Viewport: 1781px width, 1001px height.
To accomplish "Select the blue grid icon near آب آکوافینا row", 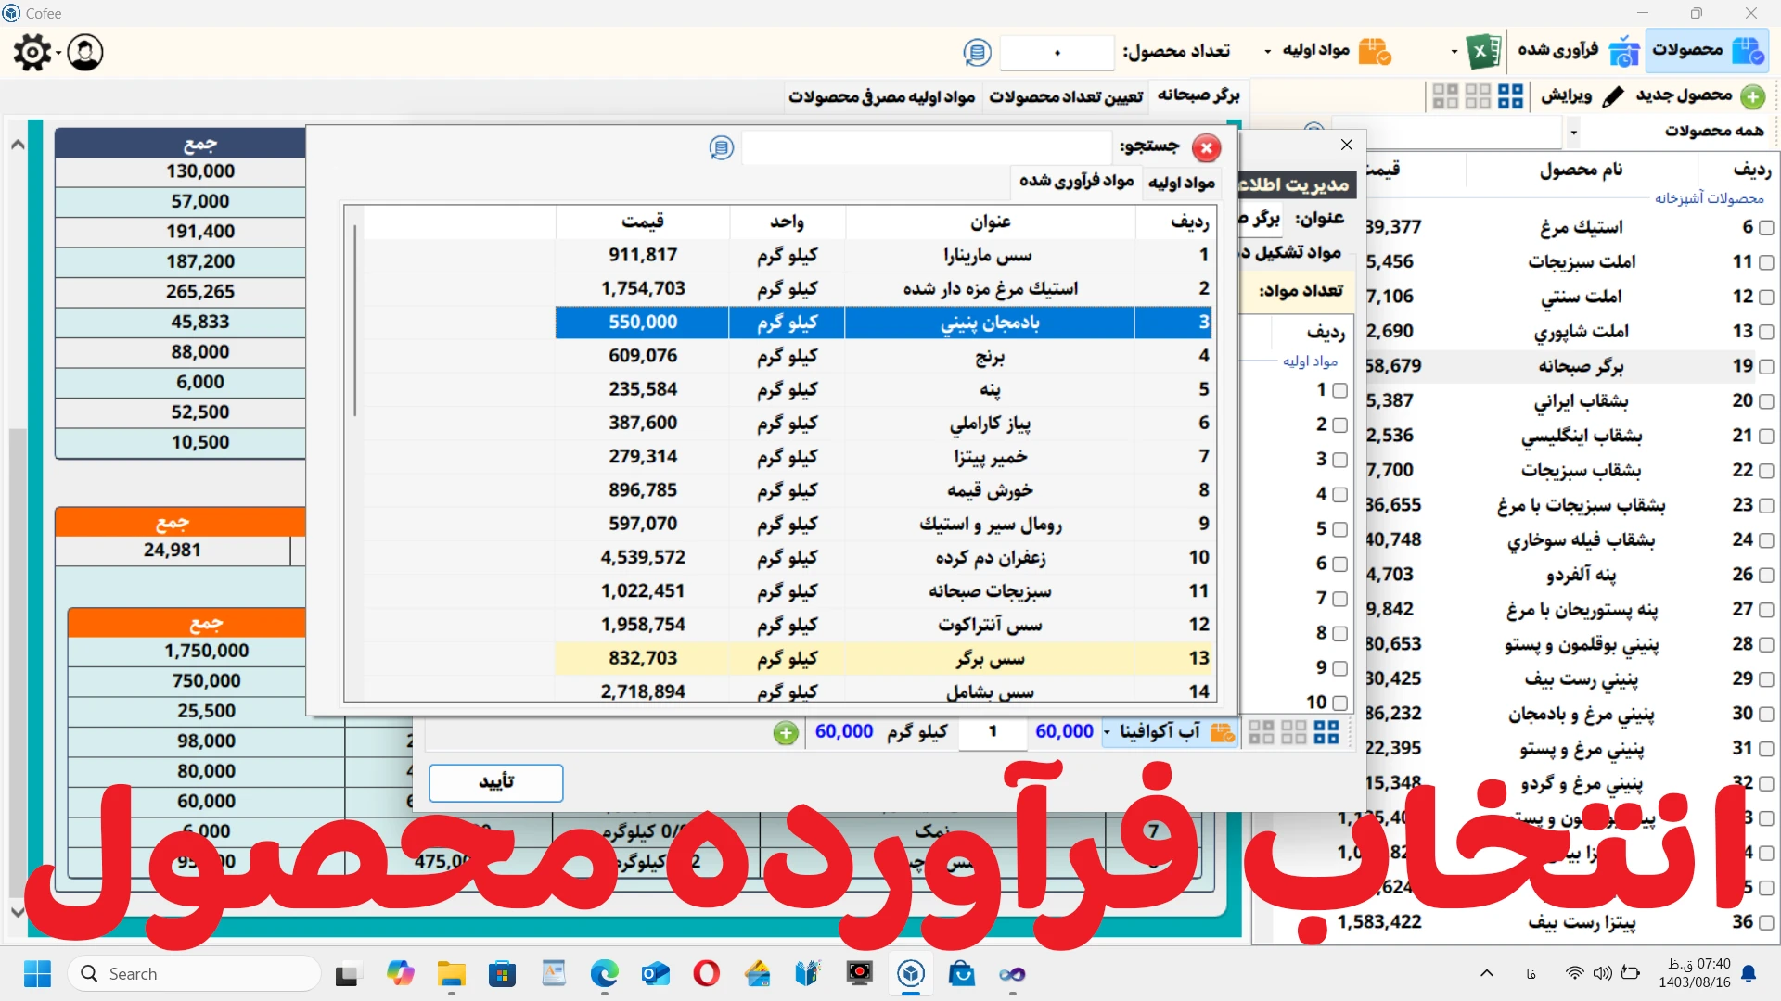I will point(1326,732).
